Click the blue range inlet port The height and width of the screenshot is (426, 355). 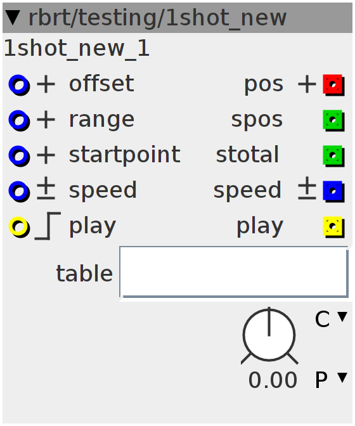19,120
